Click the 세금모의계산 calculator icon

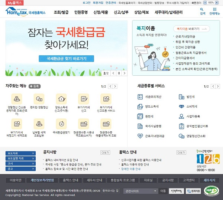[140, 97]
